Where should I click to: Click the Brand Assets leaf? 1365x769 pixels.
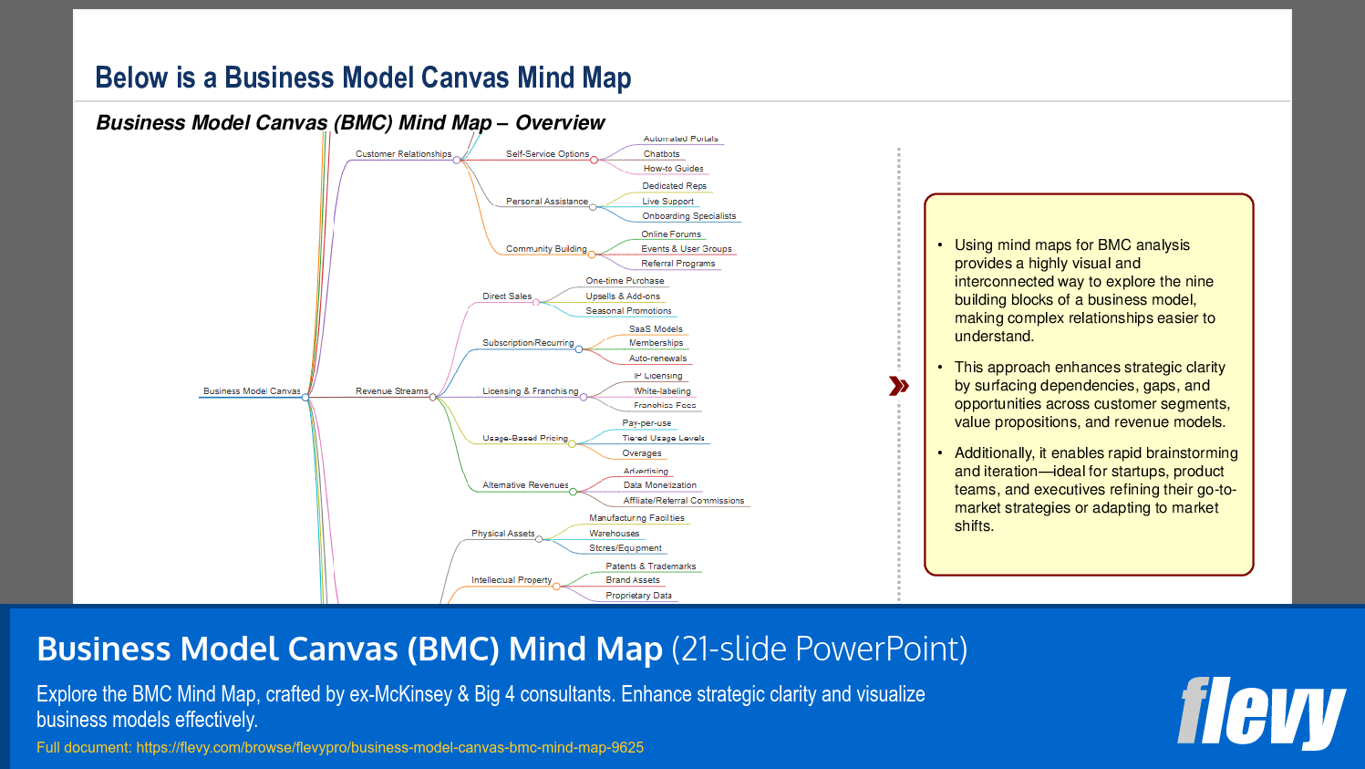(632, 580)
